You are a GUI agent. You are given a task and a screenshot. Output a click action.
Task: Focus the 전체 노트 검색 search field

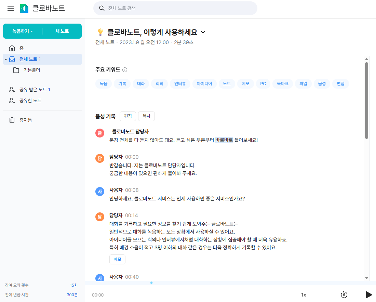click(175, 9)
